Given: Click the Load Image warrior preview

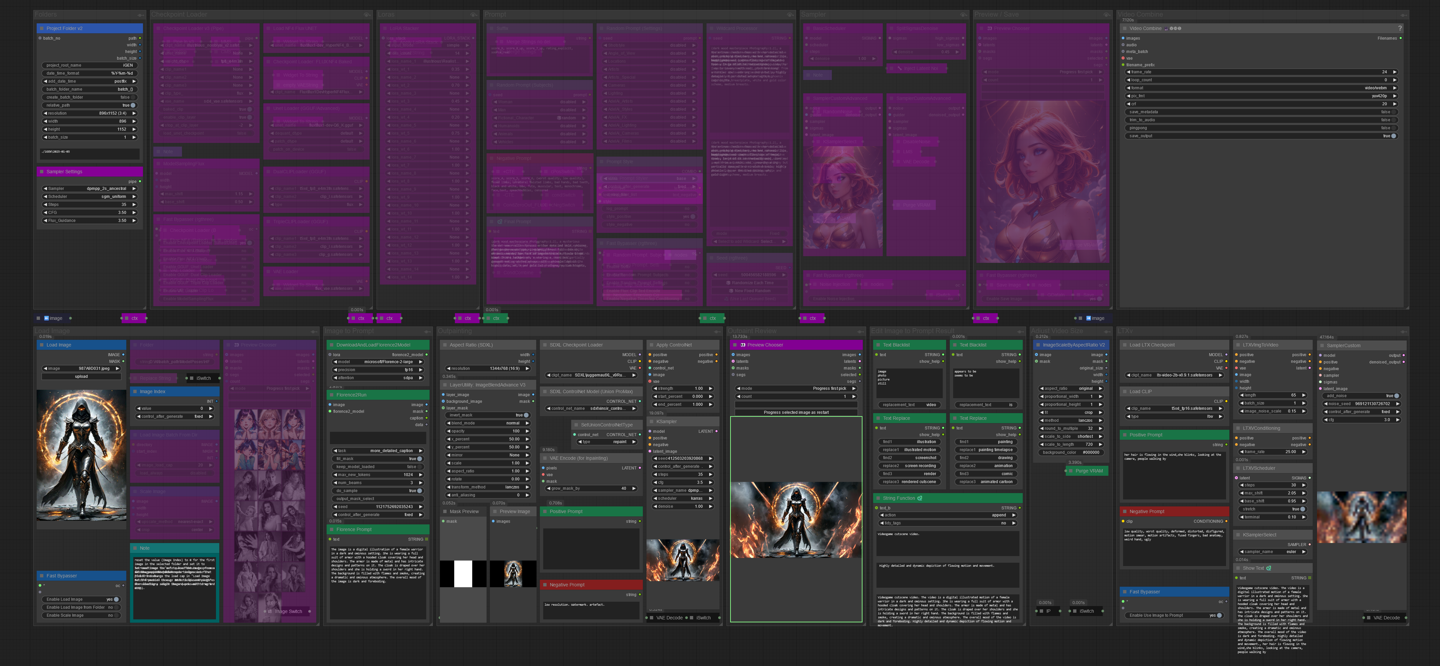Looking at the screenshot, I should coord(82,456).
